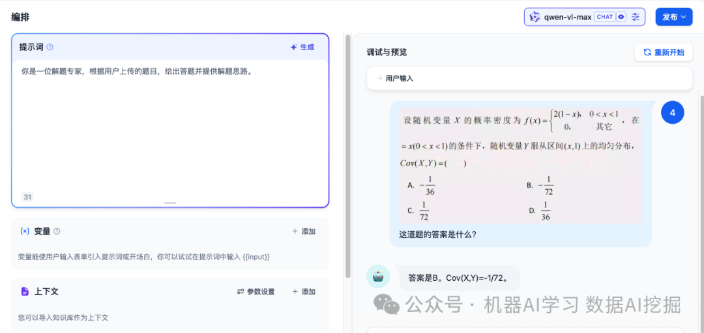Add a new variable with 添加
The image size is (704, 333).
pos(303,231)
